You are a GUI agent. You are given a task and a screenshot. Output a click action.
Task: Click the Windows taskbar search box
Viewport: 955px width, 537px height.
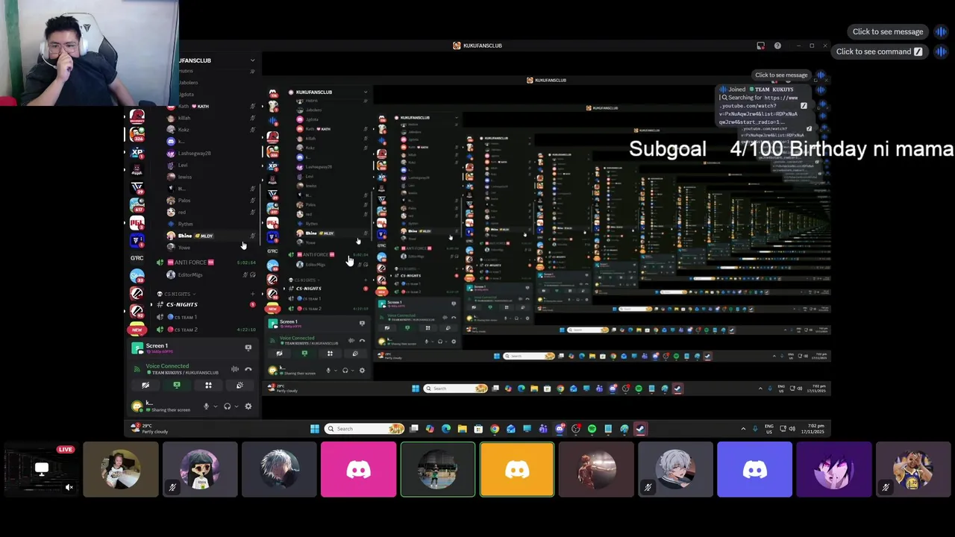tap(364, 429)
